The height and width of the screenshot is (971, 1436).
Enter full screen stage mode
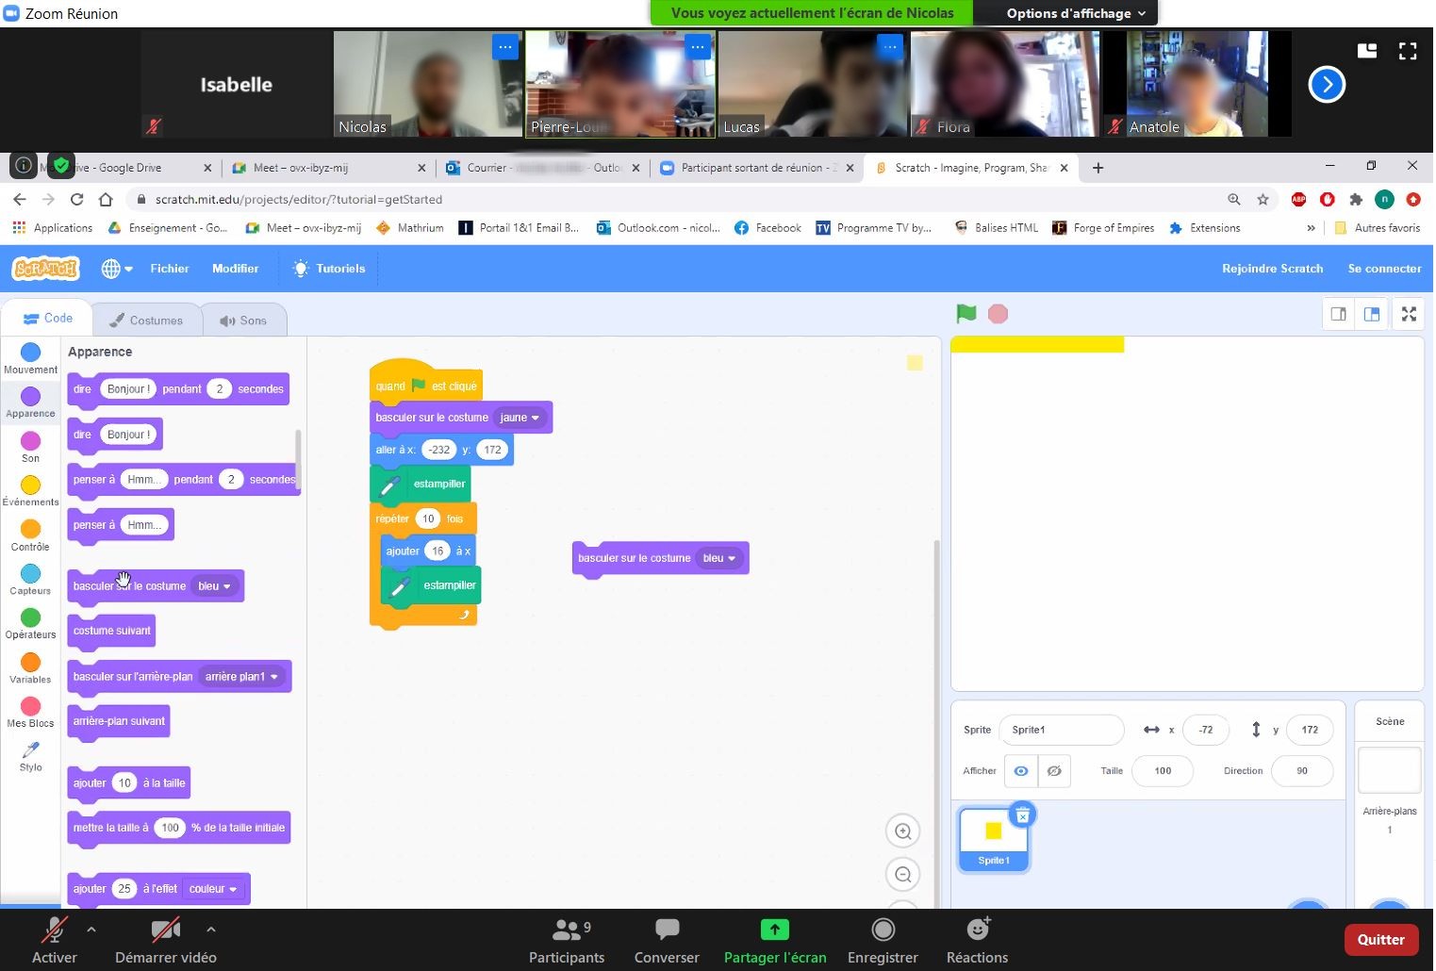click(x=1409, y=315)
